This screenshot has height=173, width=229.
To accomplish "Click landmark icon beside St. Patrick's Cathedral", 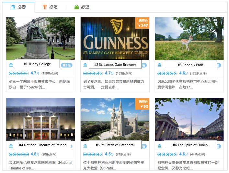I will (85, 146).
